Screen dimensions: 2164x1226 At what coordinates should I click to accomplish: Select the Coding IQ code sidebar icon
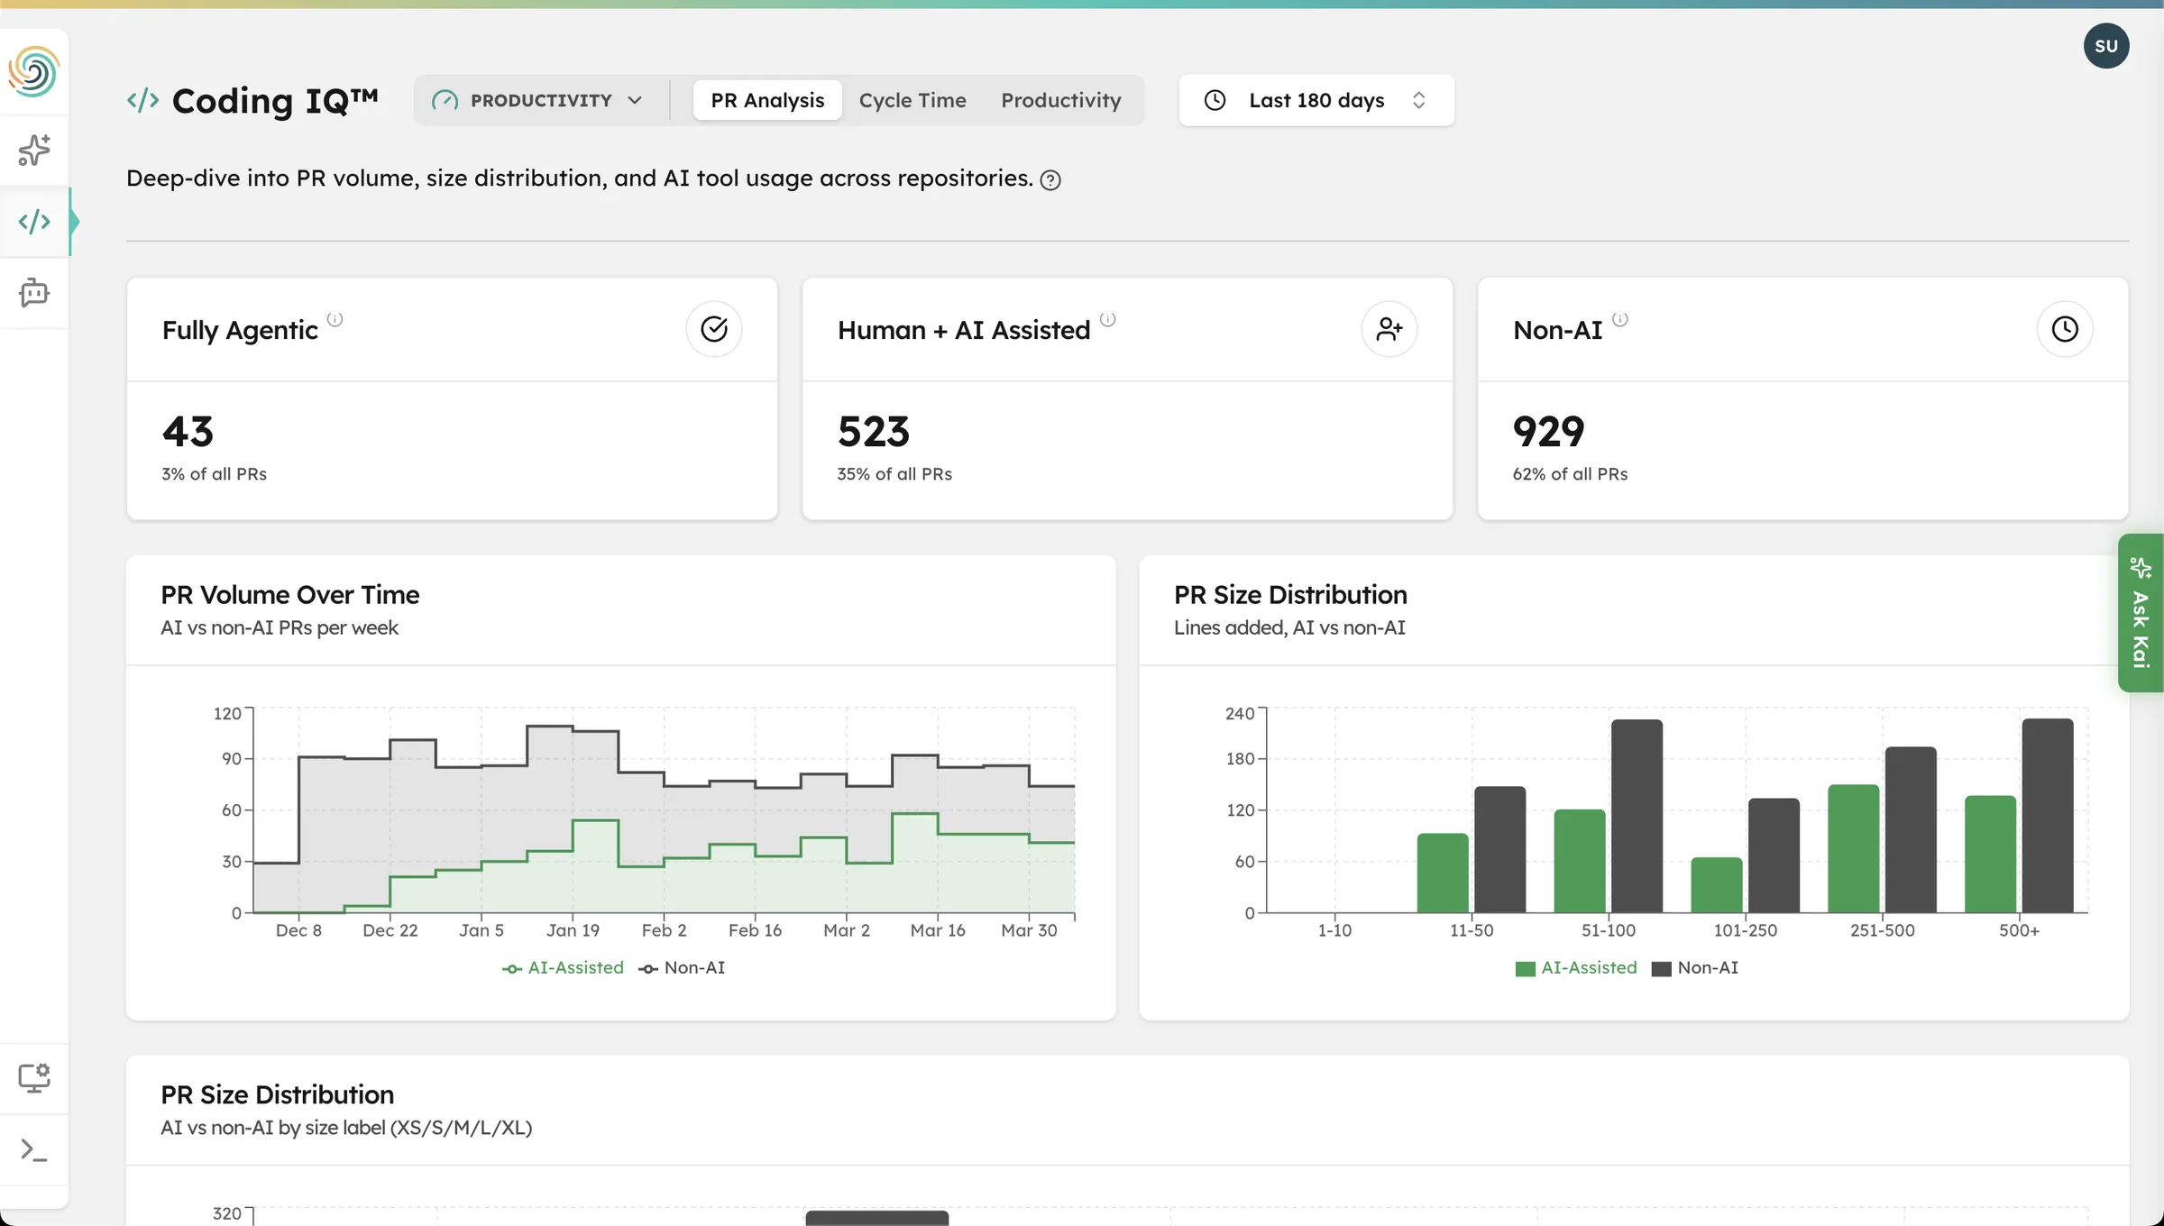click(34, 222)
